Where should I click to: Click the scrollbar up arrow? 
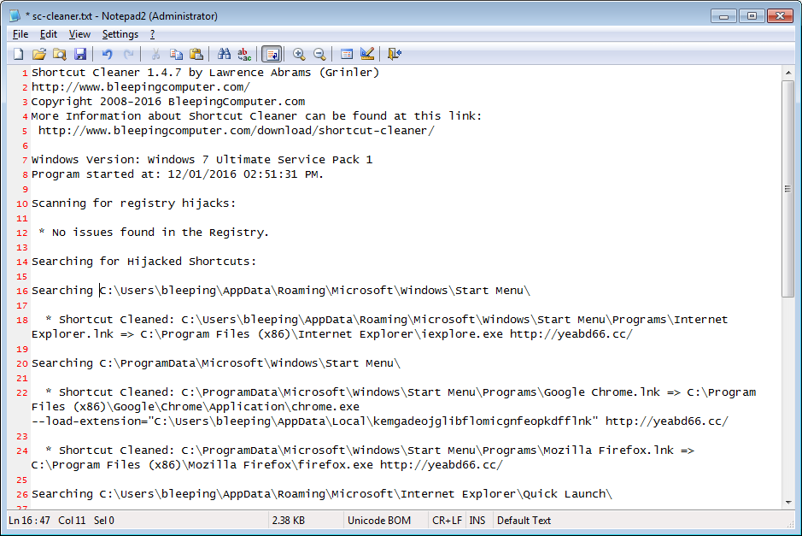coord(788,73)
